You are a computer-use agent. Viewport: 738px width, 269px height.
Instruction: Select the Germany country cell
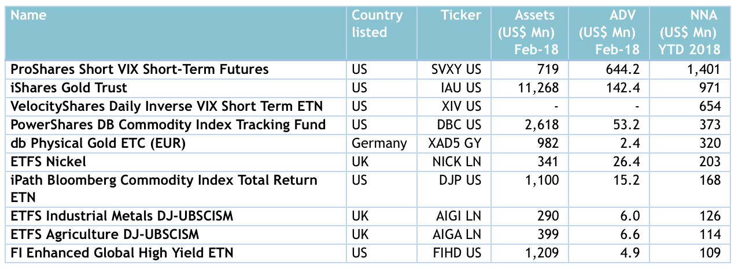(x=379, y=143)
